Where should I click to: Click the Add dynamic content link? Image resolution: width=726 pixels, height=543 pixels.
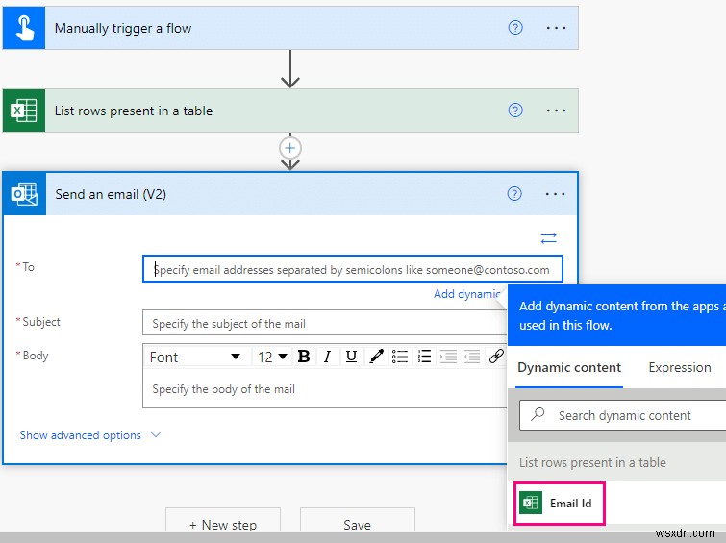coord(466,294)
